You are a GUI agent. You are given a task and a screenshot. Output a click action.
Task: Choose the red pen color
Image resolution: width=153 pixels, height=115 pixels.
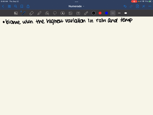[x=100, y=13]
